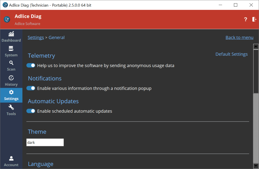Go to the Scan section
Image resolution: width=259 pixels, height=169 pixels.
pos(11,66)
